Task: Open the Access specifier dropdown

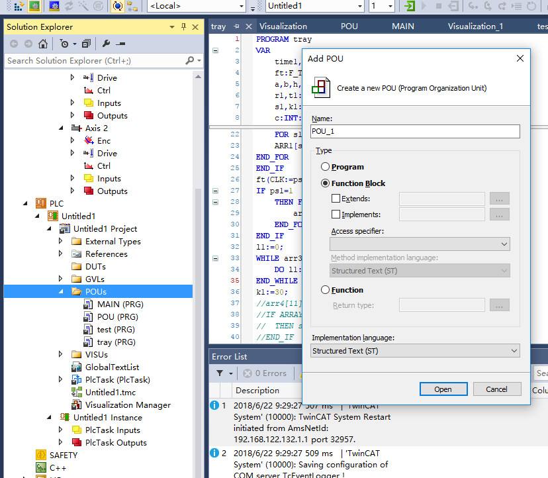Action: [x=420, y=244]
